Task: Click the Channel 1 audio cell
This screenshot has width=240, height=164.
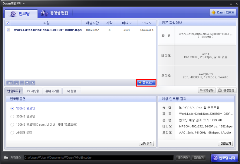Action: click(x=147, y=30)
